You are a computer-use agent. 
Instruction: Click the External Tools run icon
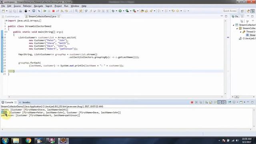click(x=134, y=11)
